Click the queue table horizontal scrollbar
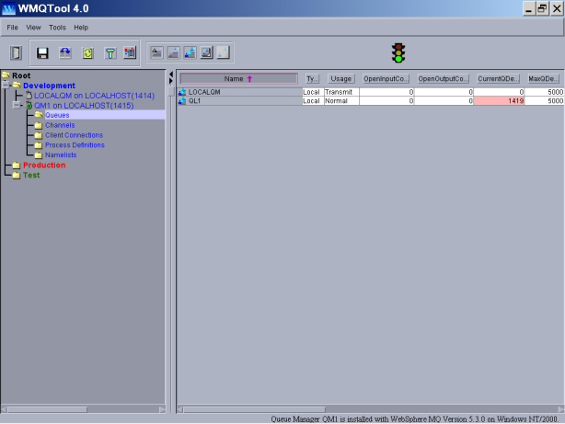Viewport: 565px width, 424px height. [254, 409]
